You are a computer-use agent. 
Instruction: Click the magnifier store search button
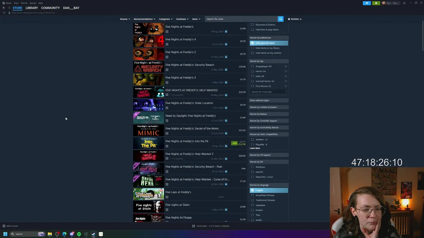click(x=281, y=19)
